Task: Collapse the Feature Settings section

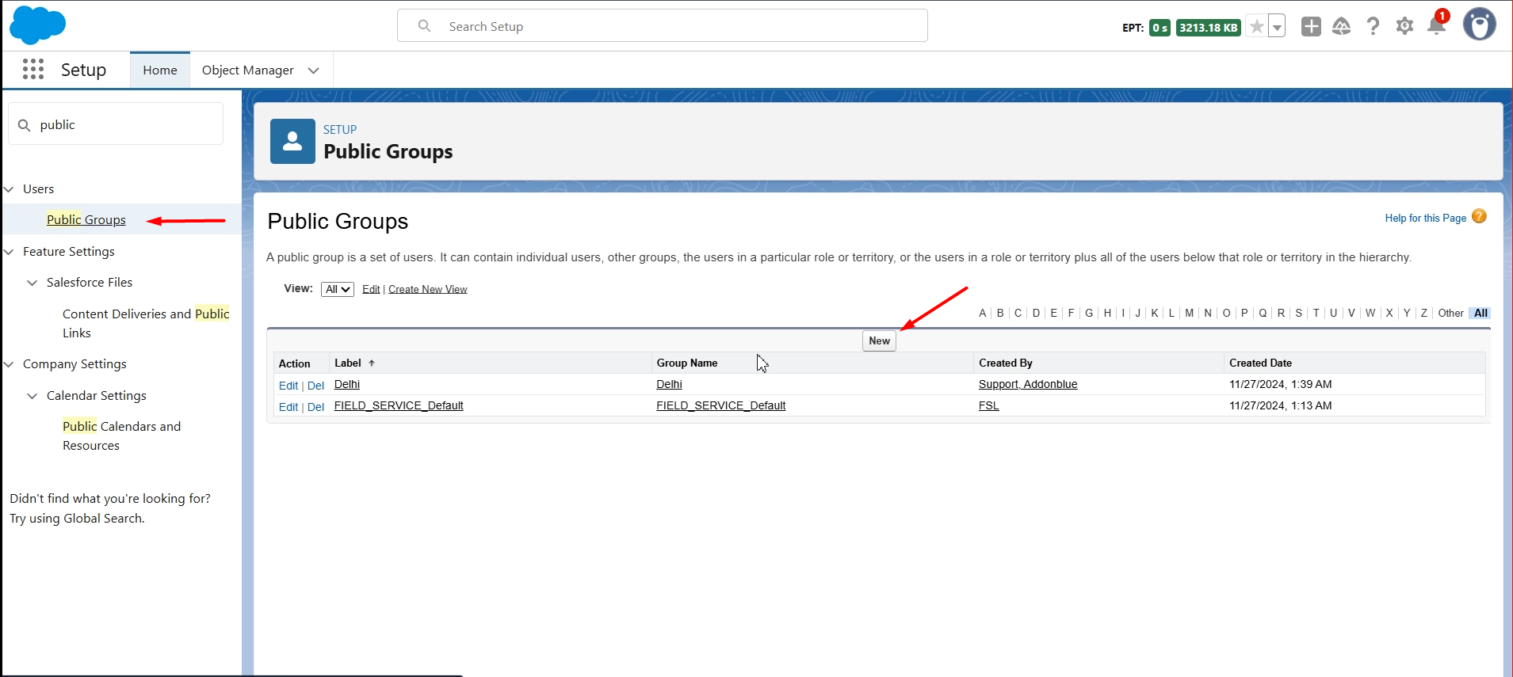Action: point(10,252)
